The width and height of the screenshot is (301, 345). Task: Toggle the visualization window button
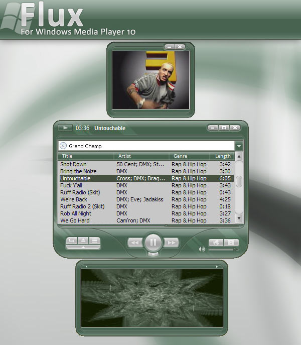coord(216,243)
